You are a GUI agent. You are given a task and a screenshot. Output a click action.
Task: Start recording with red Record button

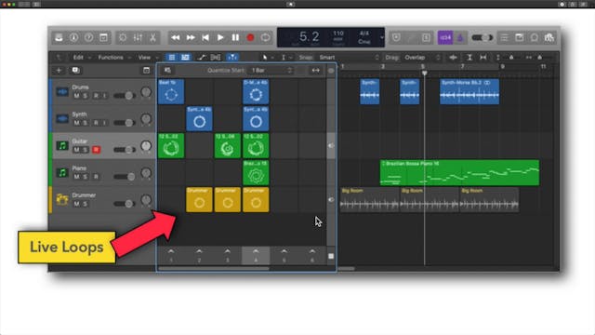coord(250,37)
